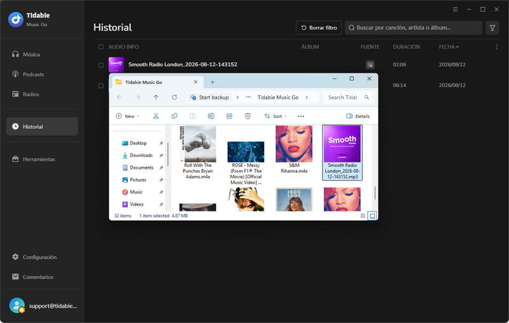Focus the Buscar por canción search field

coord(413,27)
